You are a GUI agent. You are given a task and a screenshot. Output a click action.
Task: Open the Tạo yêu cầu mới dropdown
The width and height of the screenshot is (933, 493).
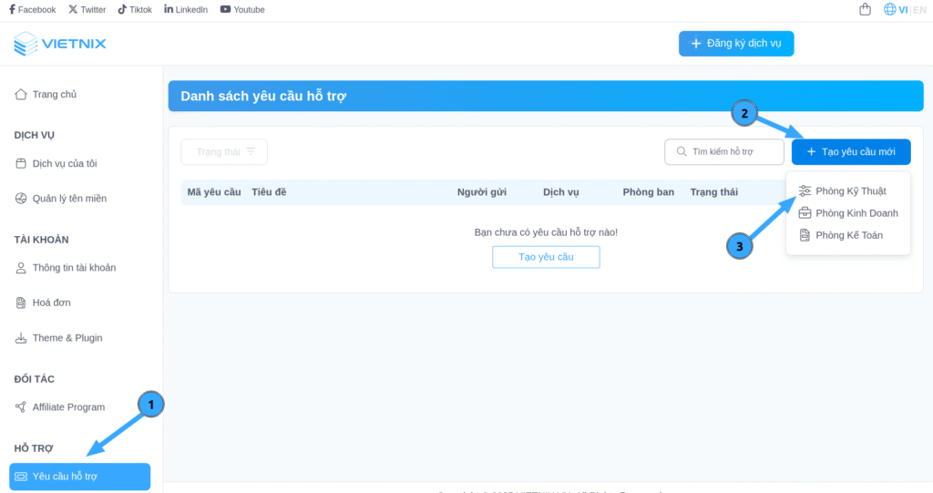tap(850, 152)
